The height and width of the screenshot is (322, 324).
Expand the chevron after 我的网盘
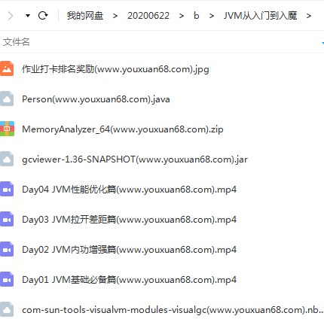pyautogui.click(x=115, y=16)
